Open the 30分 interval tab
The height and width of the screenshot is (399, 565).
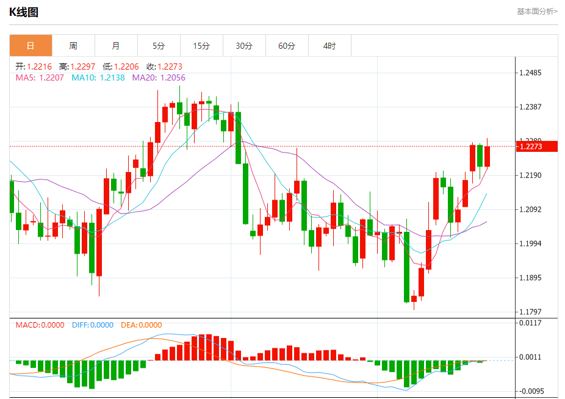(x=244, y=46)
